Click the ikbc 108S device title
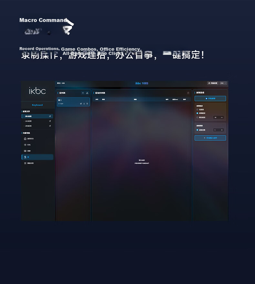The height and width of the screenshot is (284, 255). (x=142, y=83)
